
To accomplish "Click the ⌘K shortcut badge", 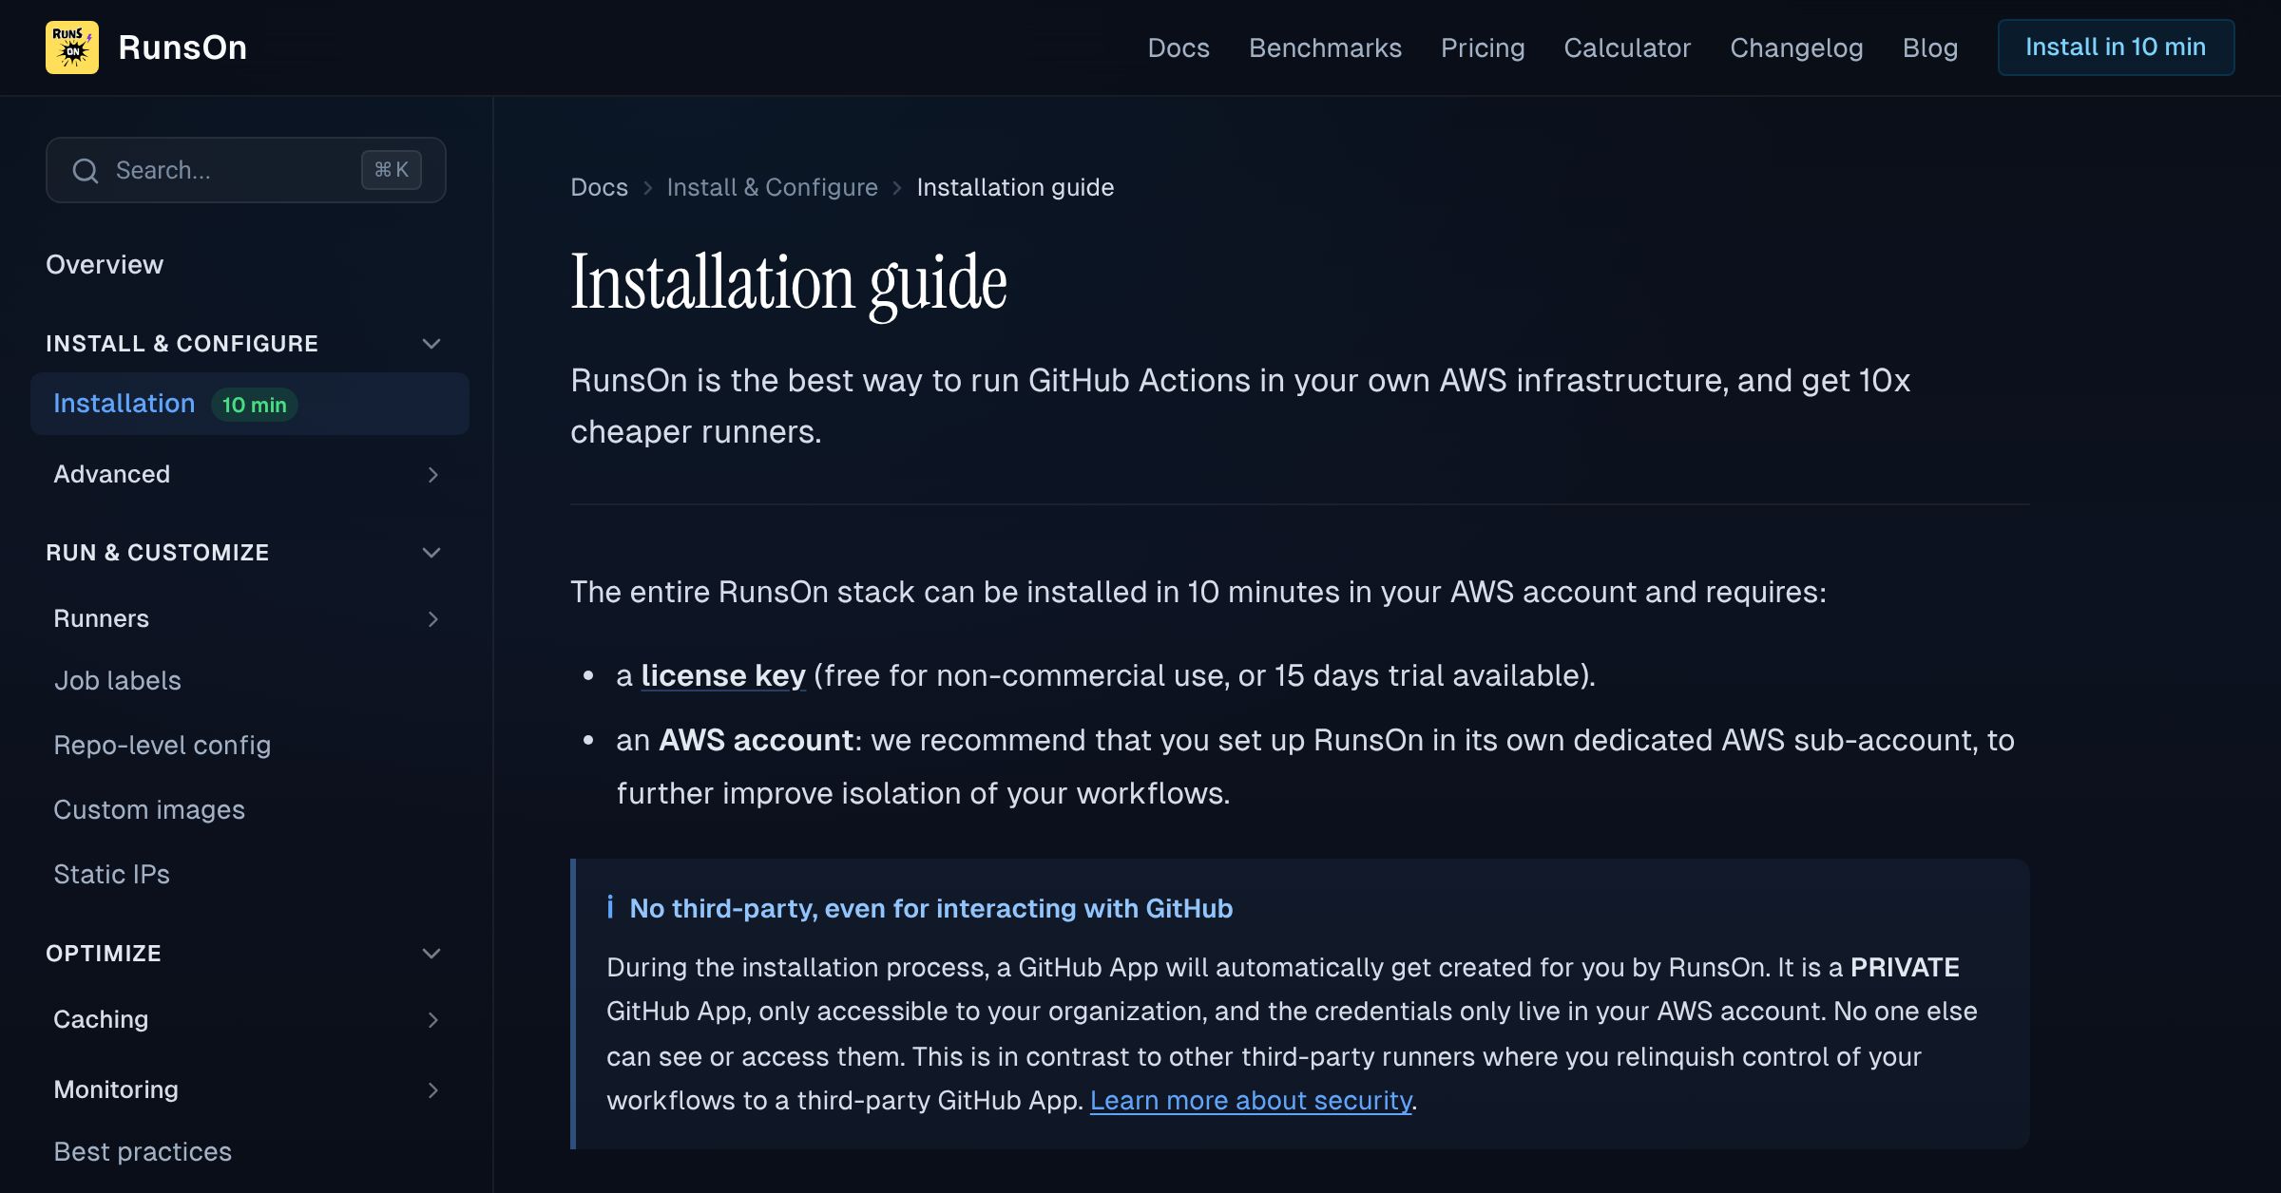I will 391,169.
